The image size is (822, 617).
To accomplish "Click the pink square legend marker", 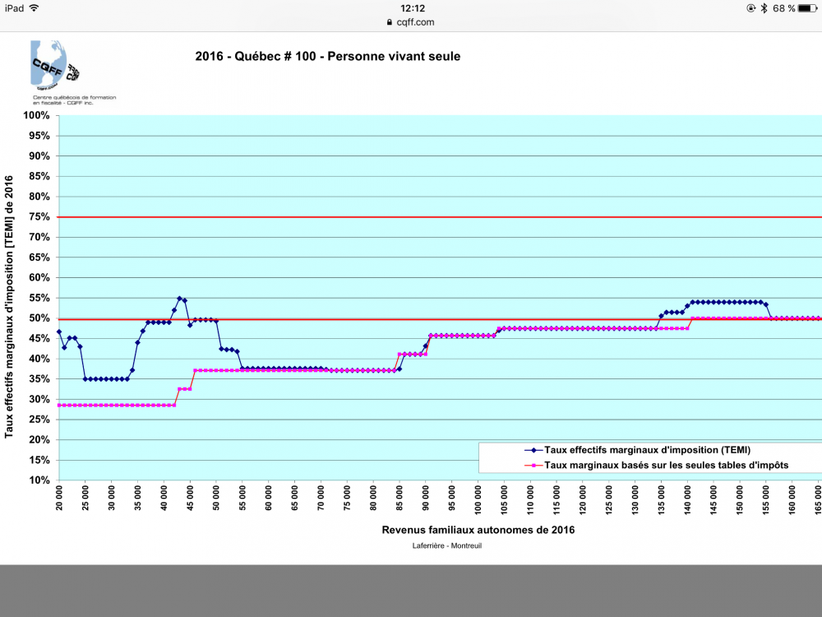I will (x=533, y=465).
